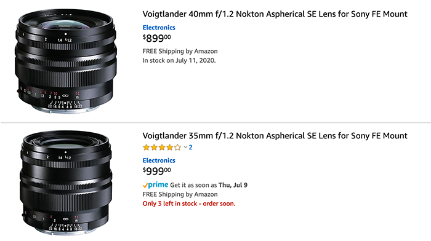Click the Thu, Jul 9 delivery date text
The image size is (431, 241).
click(233, 185)
